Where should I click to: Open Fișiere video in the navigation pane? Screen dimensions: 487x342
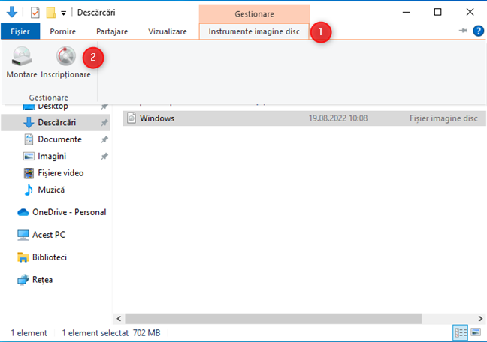(61, 173)
